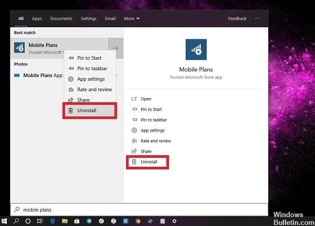Click the large Mobile Plans app icon

tap(196, 49)
